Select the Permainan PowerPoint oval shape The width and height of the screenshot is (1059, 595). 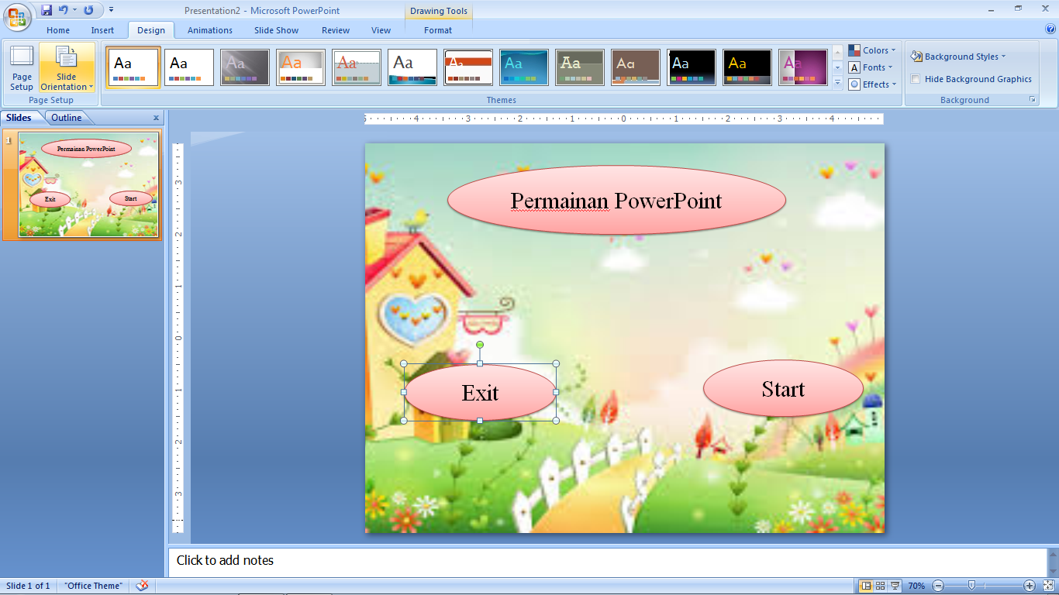click(x=616, y=200)
